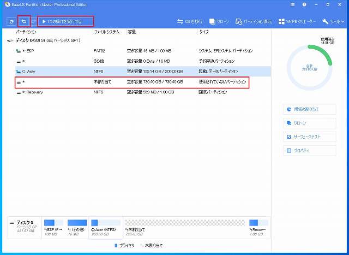Select ディスク 0 row in partition list
Image resolution: width=349 pixels, height=255 pixels.
(x=139, y=40)
